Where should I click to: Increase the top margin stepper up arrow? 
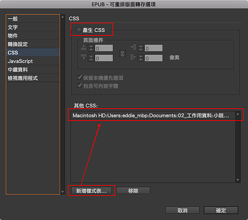coord(91,46)
